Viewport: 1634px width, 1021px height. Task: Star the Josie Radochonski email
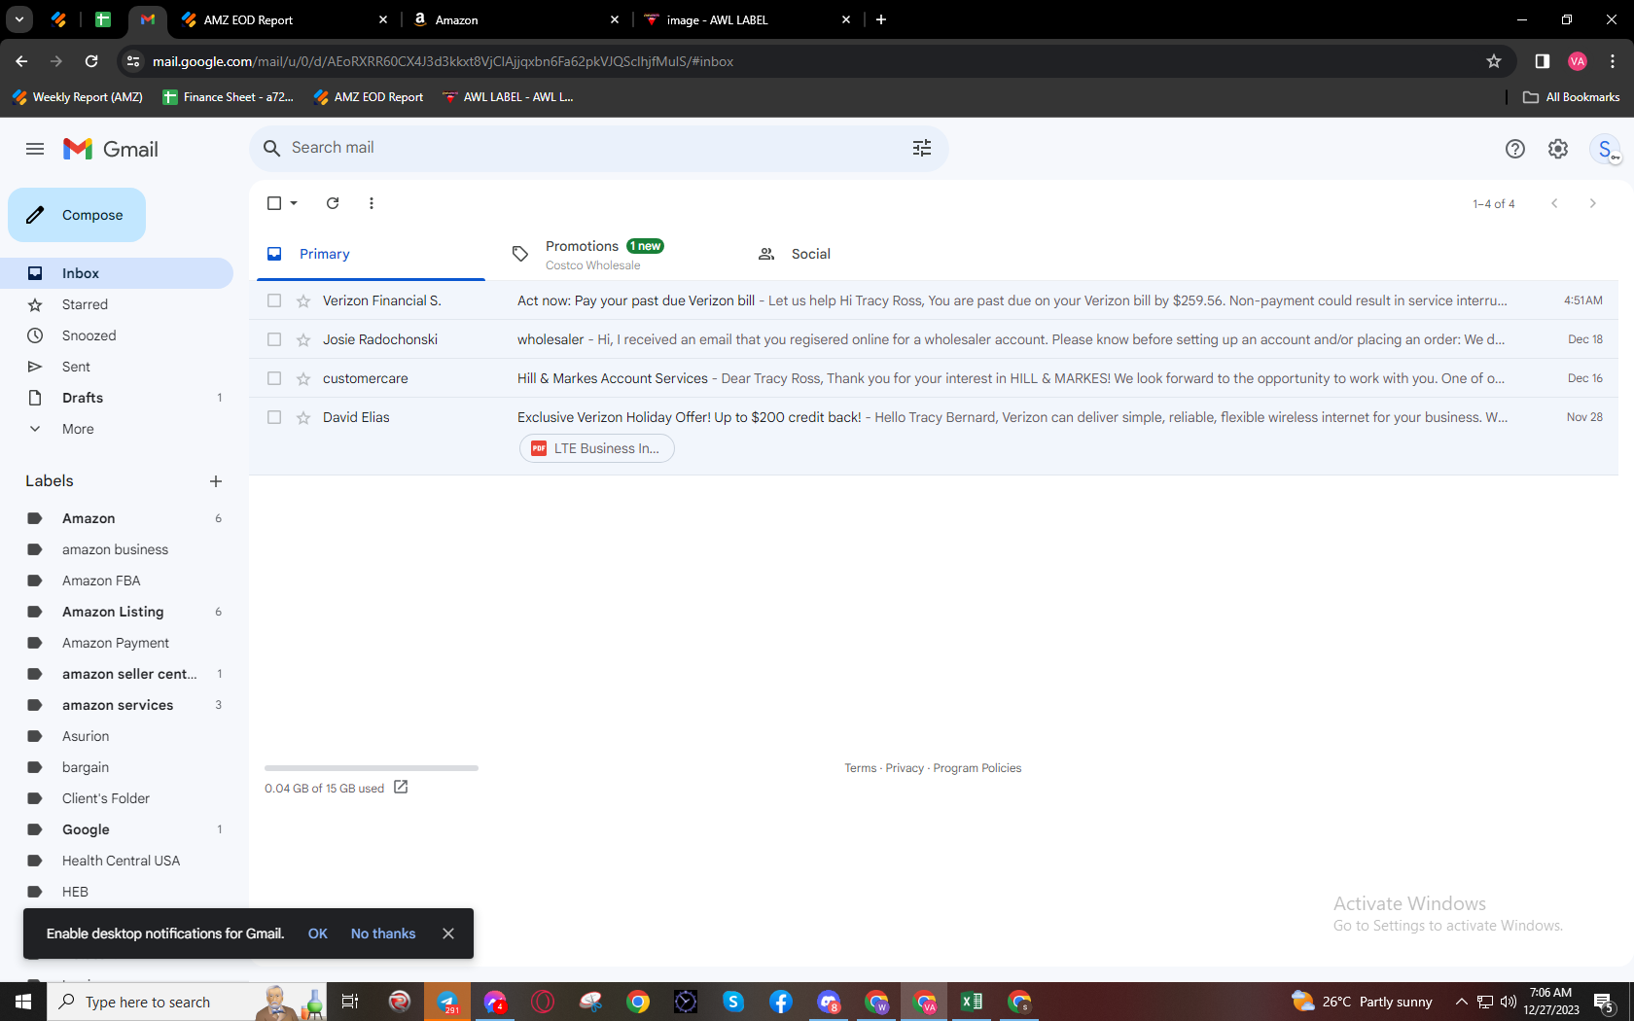[x=303, y=339]
